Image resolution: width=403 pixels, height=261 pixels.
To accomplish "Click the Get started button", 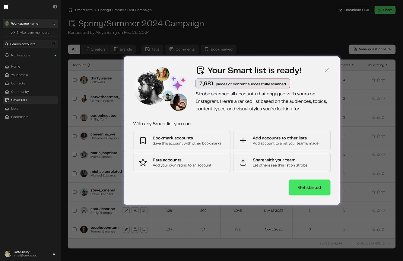I will point(309,187).
